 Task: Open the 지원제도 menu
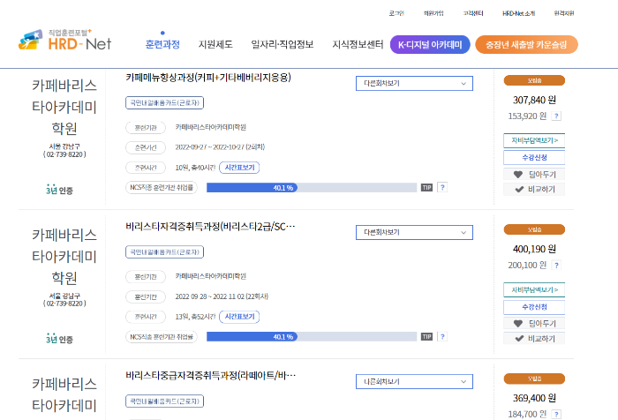tap(215, 44)
